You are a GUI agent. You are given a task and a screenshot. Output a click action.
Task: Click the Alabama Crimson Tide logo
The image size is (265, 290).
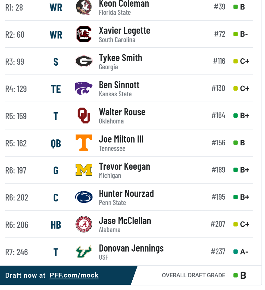84,224
